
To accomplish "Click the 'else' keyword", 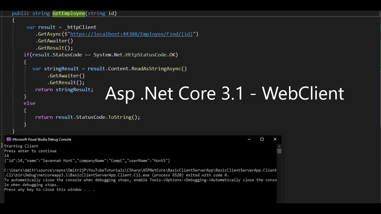I will pyautogui.click(x=29, y=103).
